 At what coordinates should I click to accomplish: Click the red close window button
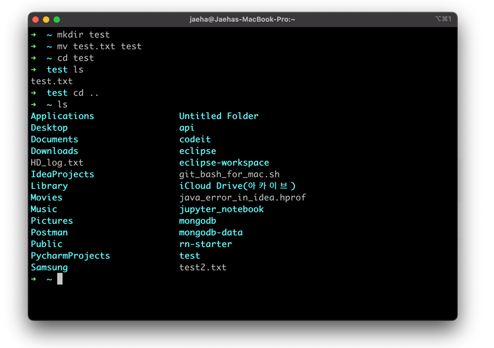coord(36,20)
